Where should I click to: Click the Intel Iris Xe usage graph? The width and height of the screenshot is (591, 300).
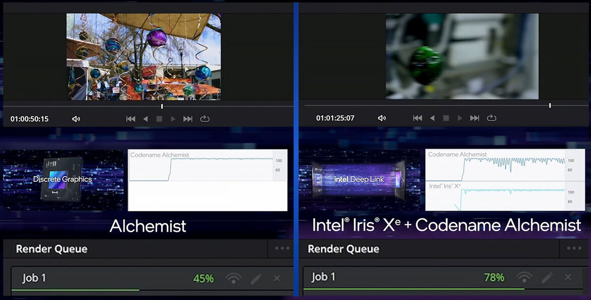(505, 196)
